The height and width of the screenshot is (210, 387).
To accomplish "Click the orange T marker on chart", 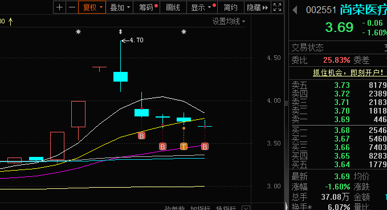I will (x=184, y=147).
